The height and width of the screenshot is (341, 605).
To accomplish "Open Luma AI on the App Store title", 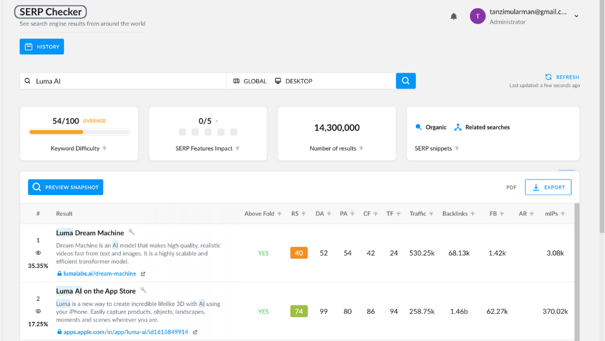I will pyautogui.click(x=96, y=291).
